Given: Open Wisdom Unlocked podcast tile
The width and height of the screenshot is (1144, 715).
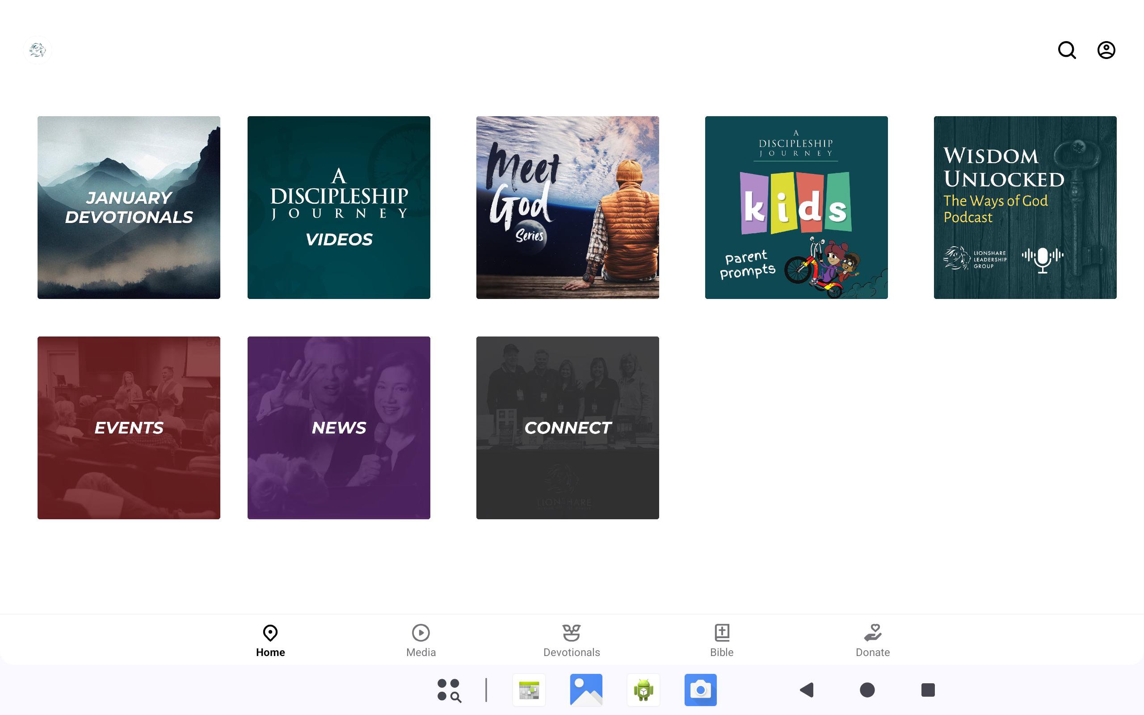Looking at the screenshot, I should [1025, 207].
